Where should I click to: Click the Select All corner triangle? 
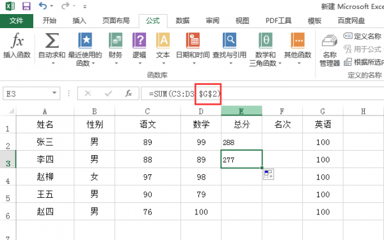coord(12,111)
